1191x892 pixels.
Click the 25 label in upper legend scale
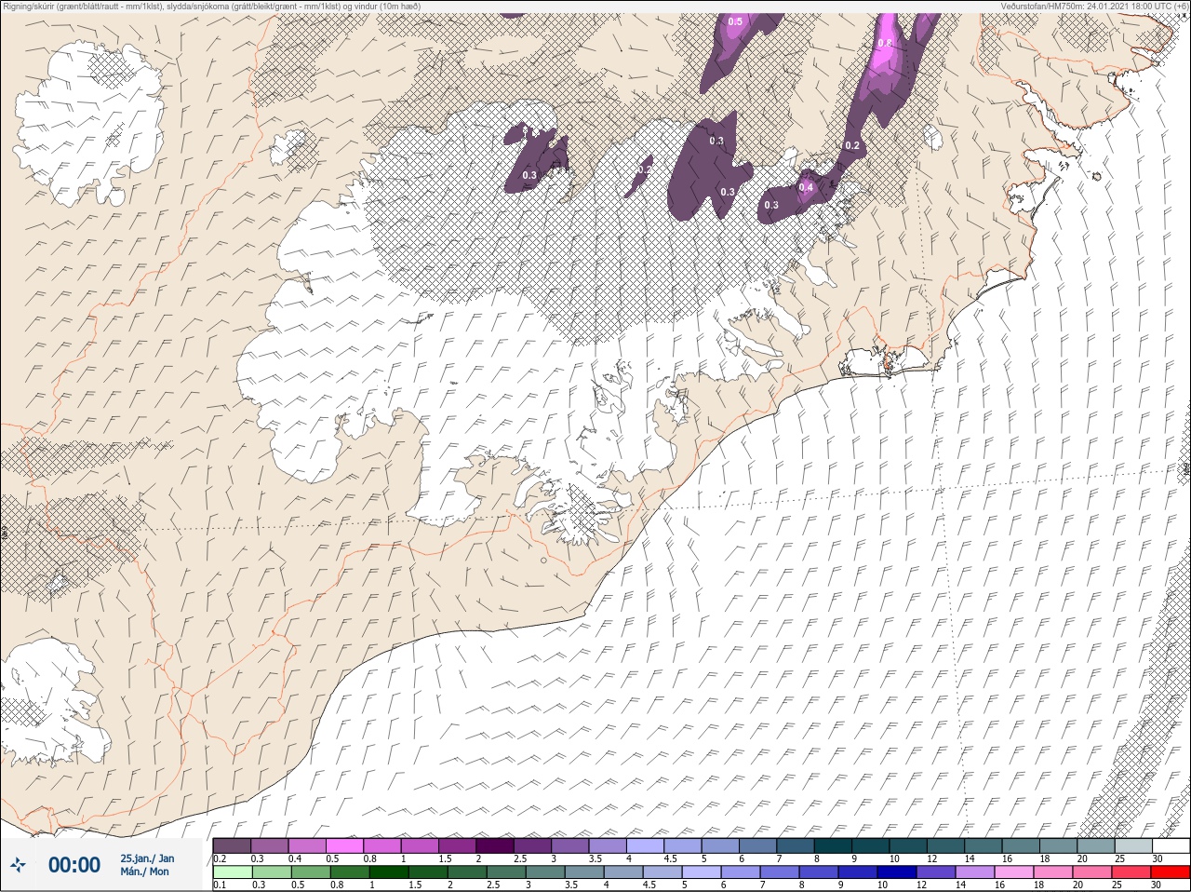pyautogui.click(x=1119, y=858)
